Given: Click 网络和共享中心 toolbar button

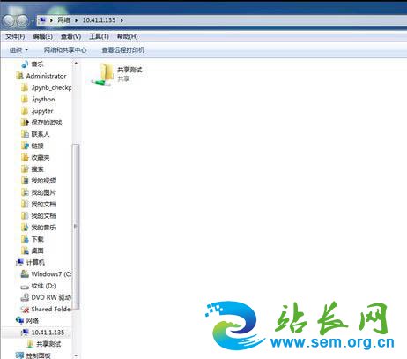Looking at the screenshot, I should tap(65, 50).
